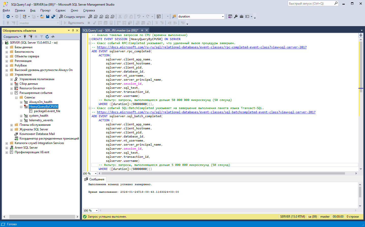Refresh the Object Explorer tree
This screenshot has width=365, height=227.
tap(47, 37)
